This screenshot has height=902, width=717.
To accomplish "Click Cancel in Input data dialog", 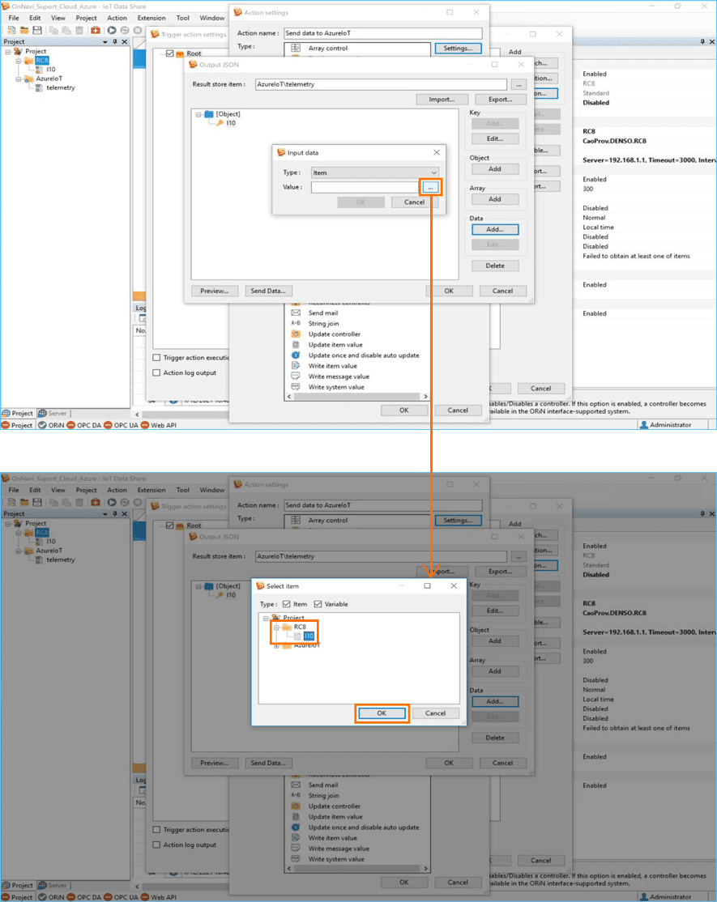I will [x=414, y=202].
